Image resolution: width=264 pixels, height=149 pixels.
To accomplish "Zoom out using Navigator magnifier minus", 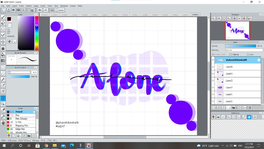I will point(229,19).
